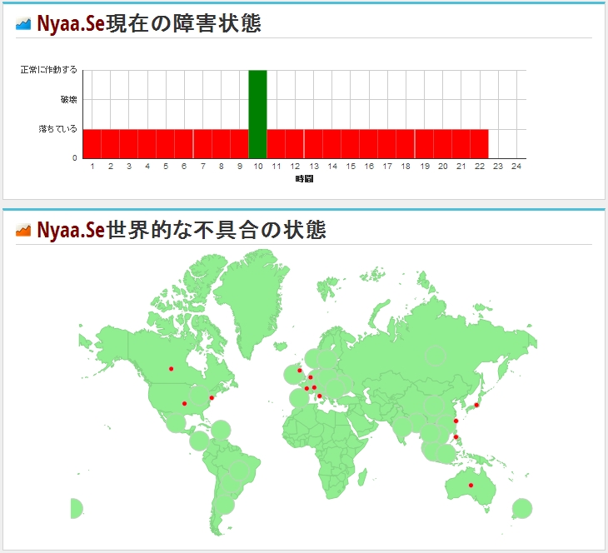
Task: Click the x-axis label 23
Action: pyautogui.click(x=498, y=167)
